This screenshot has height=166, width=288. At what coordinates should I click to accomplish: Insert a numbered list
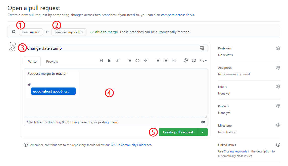coord(165,60)
